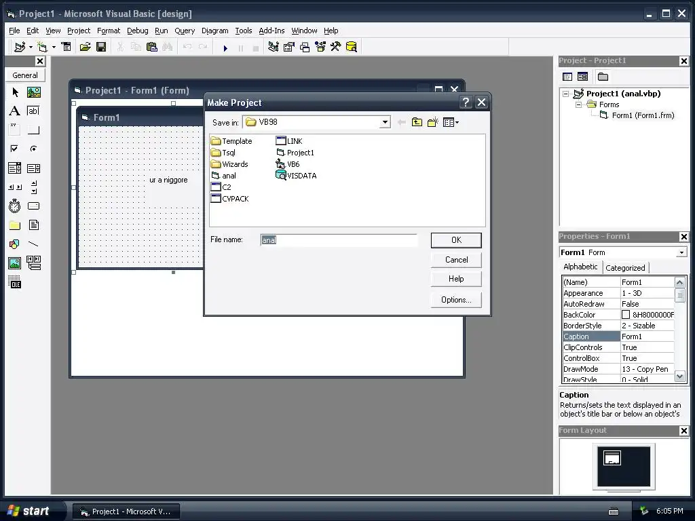Click the Windows start button

[31, 511]
